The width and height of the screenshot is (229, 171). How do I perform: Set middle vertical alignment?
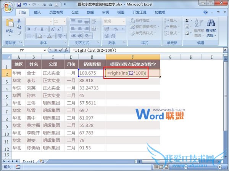[x=80, y=21]
